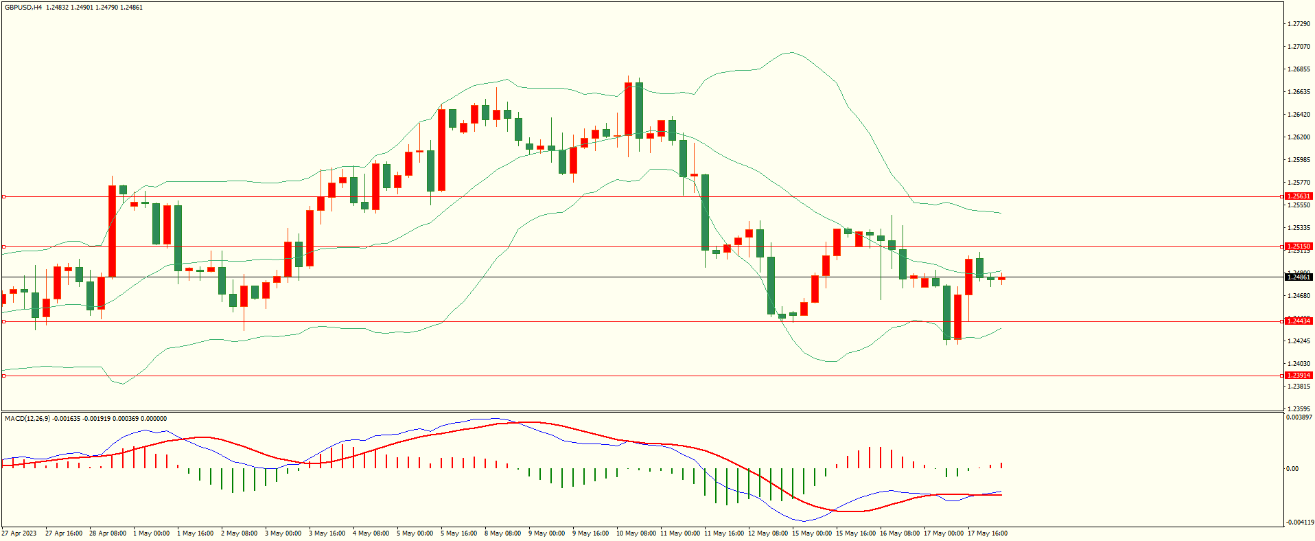Grab the left handle of the 1.23914 line
The height and width of the screenshot is (541, 1315).
point(3,376)
